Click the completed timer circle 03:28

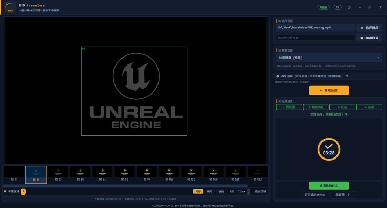pyautogui.click(x=329, y=149)
